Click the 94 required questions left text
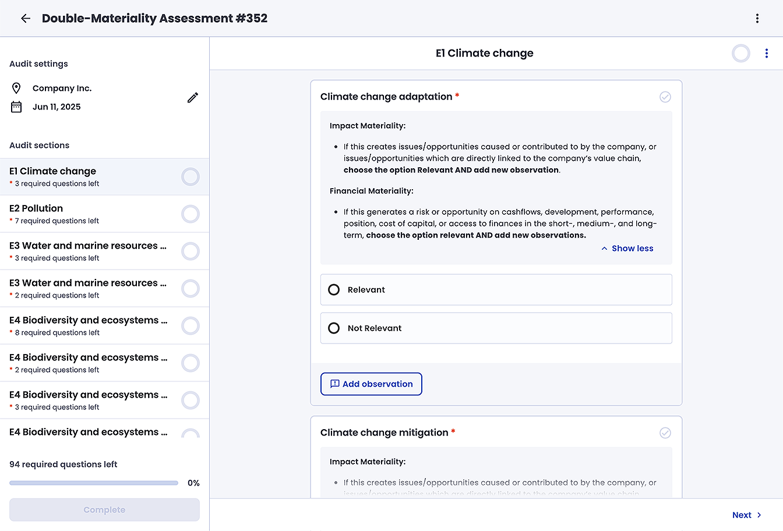The height and width of the screenshot is (531, 783). (x=64, y=464)
